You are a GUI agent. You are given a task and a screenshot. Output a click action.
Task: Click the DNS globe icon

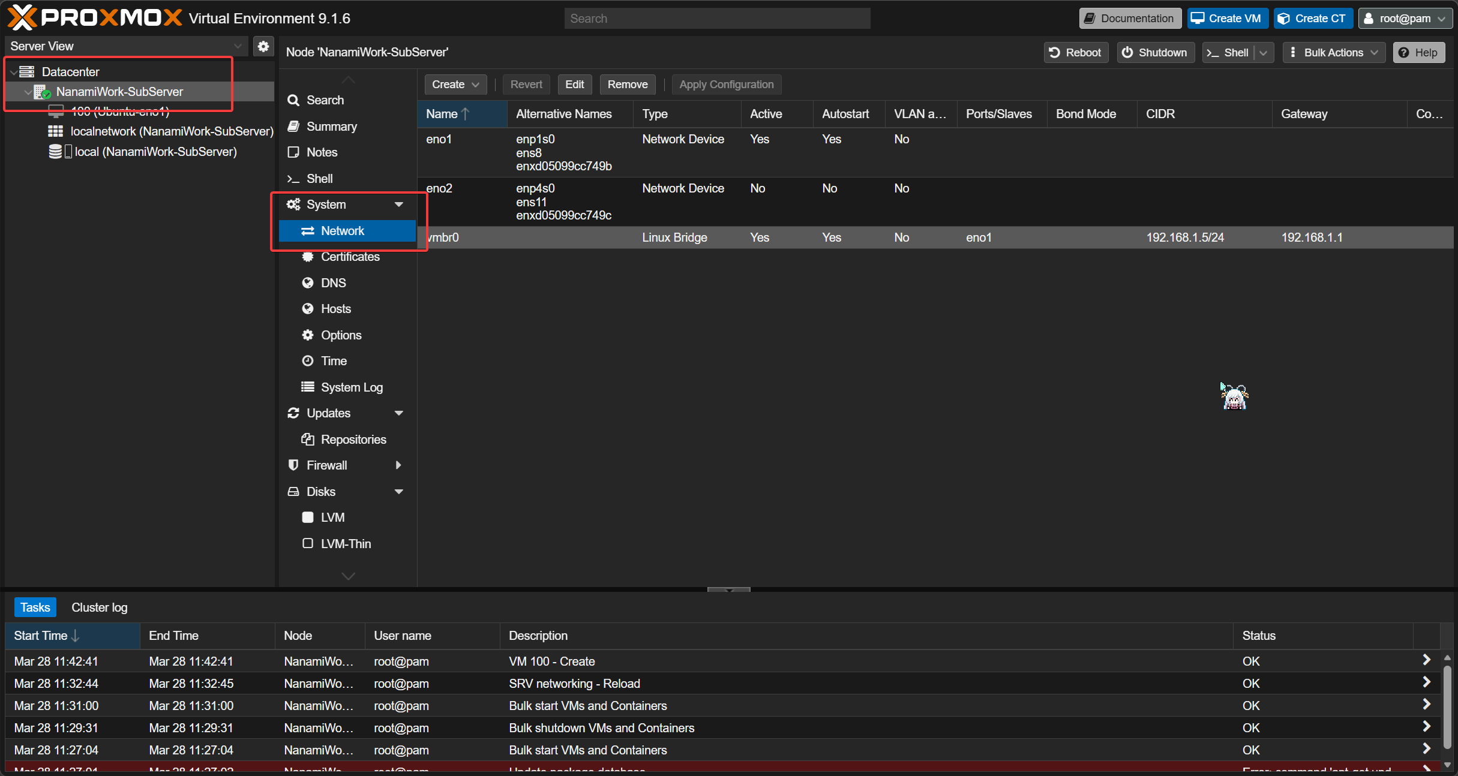click(x=308, y=283)
